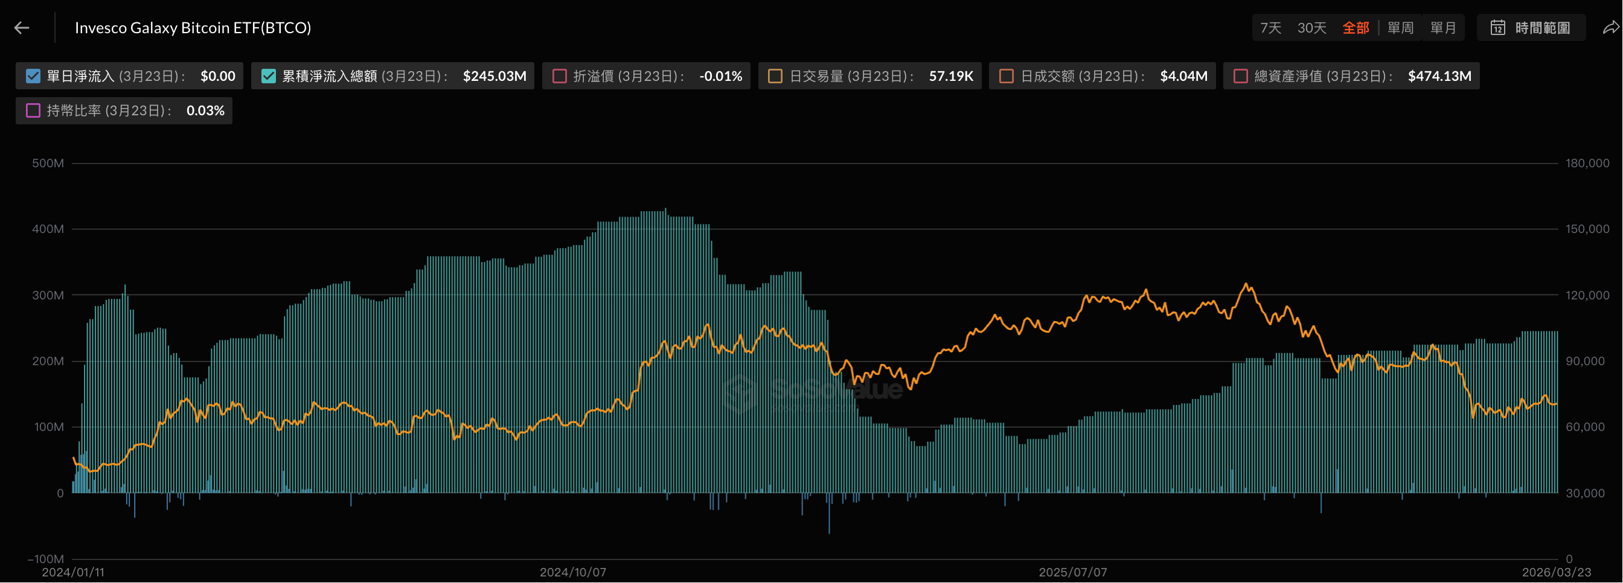Open the 時間範圍 date picker
This screenshot has height=583, width=1623.
pyautogui.click(x=1541, y=28)
